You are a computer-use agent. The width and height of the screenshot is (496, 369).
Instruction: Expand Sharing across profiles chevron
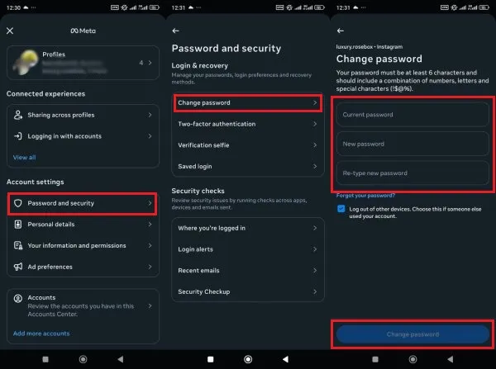150,115
